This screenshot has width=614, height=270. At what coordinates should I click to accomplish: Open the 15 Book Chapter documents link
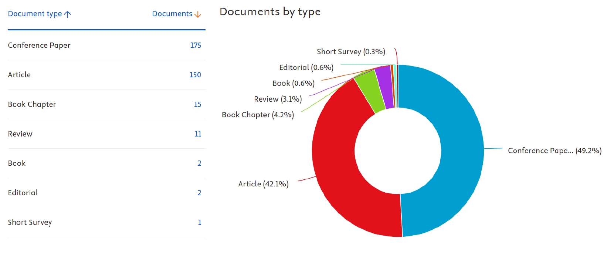pos(197,104)
